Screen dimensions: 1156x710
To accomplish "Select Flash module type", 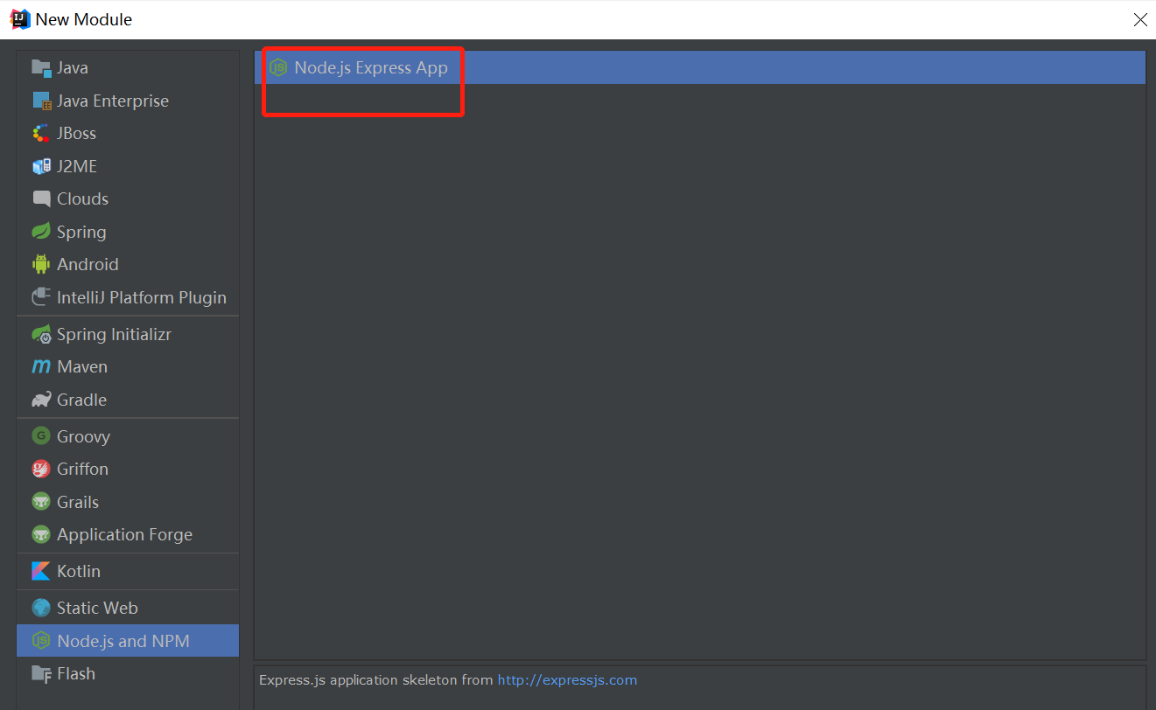I will coord(128,673).
